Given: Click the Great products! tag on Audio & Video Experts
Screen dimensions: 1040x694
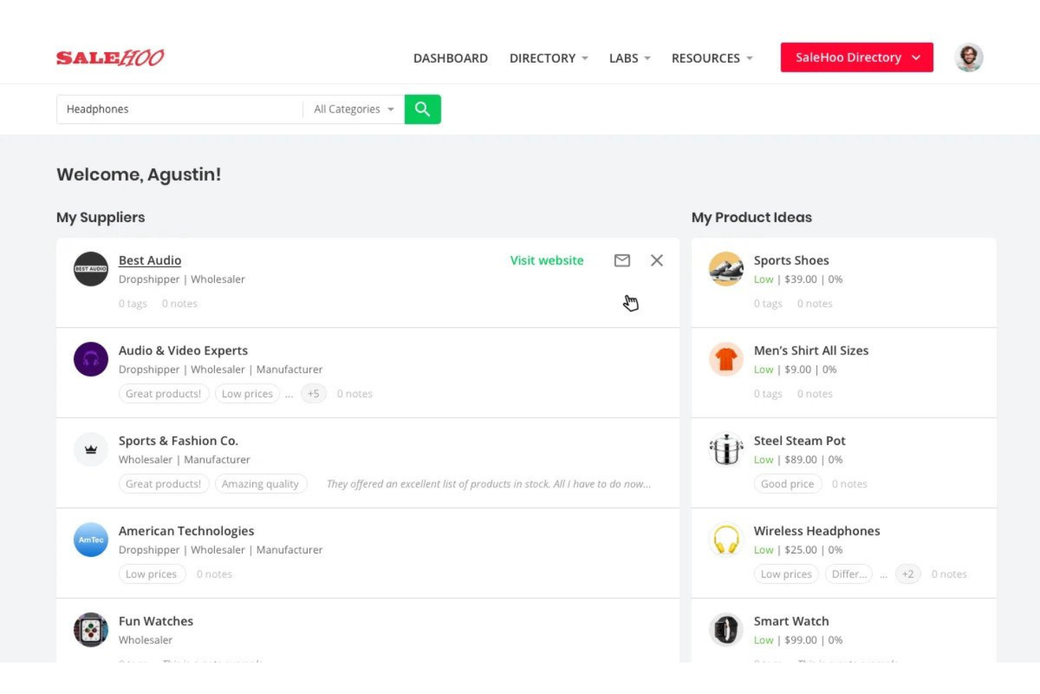Looking at the screenshot, I should 164,394.
